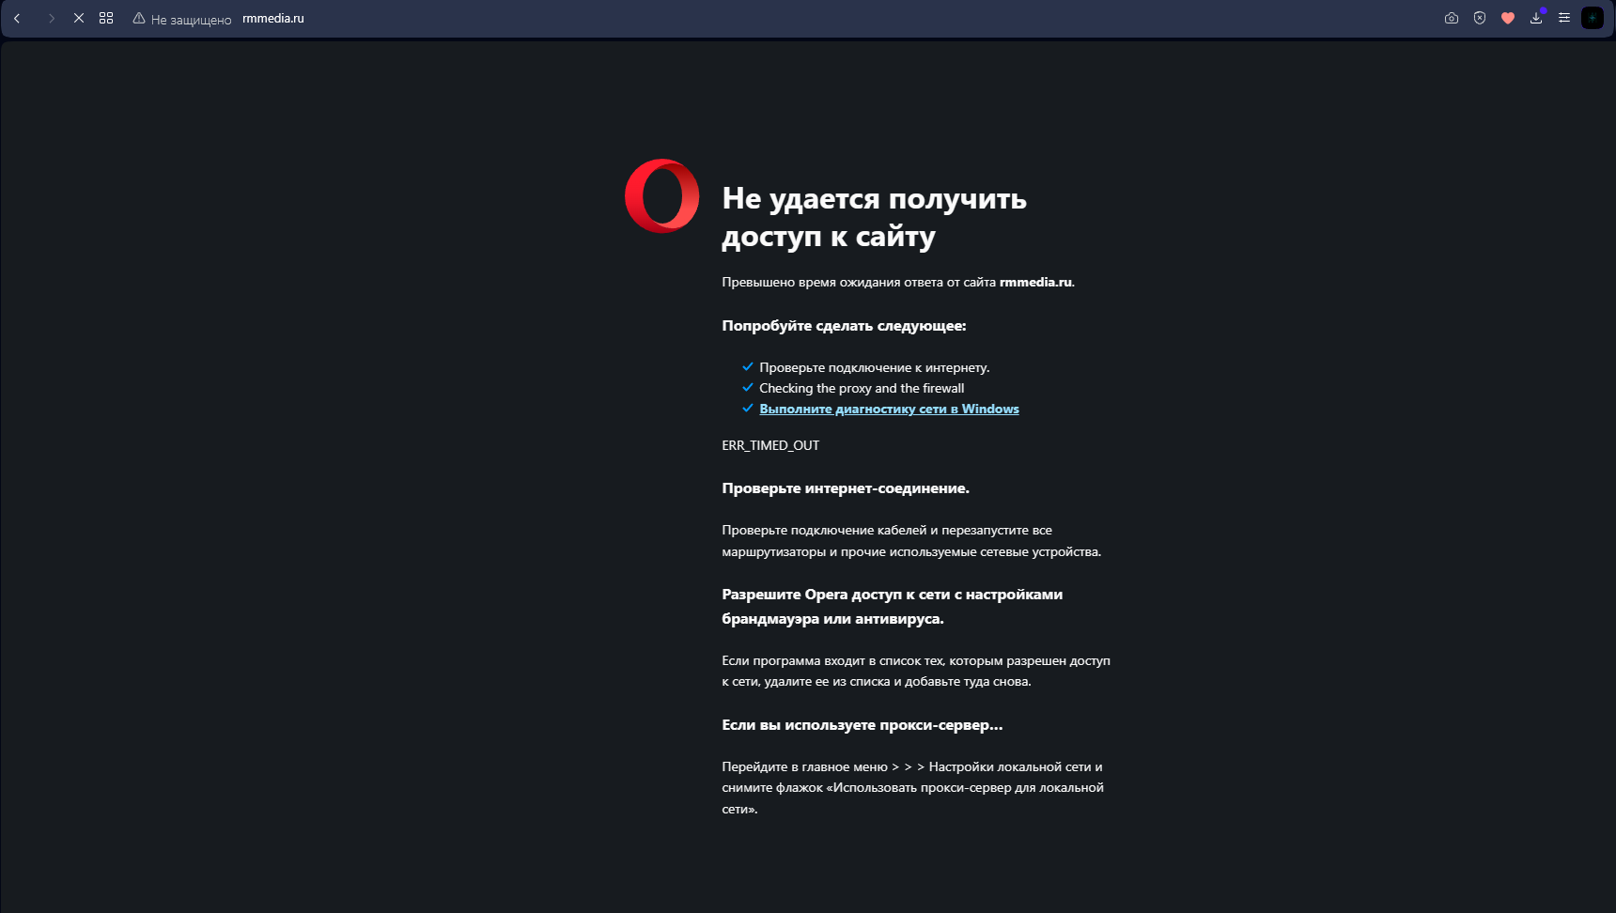This screenshot has width=1616, height=913.
Task: Click the heading 'Не удается получить доступ к сайту'
Action: pyautogui.click(x=874, y=217)
